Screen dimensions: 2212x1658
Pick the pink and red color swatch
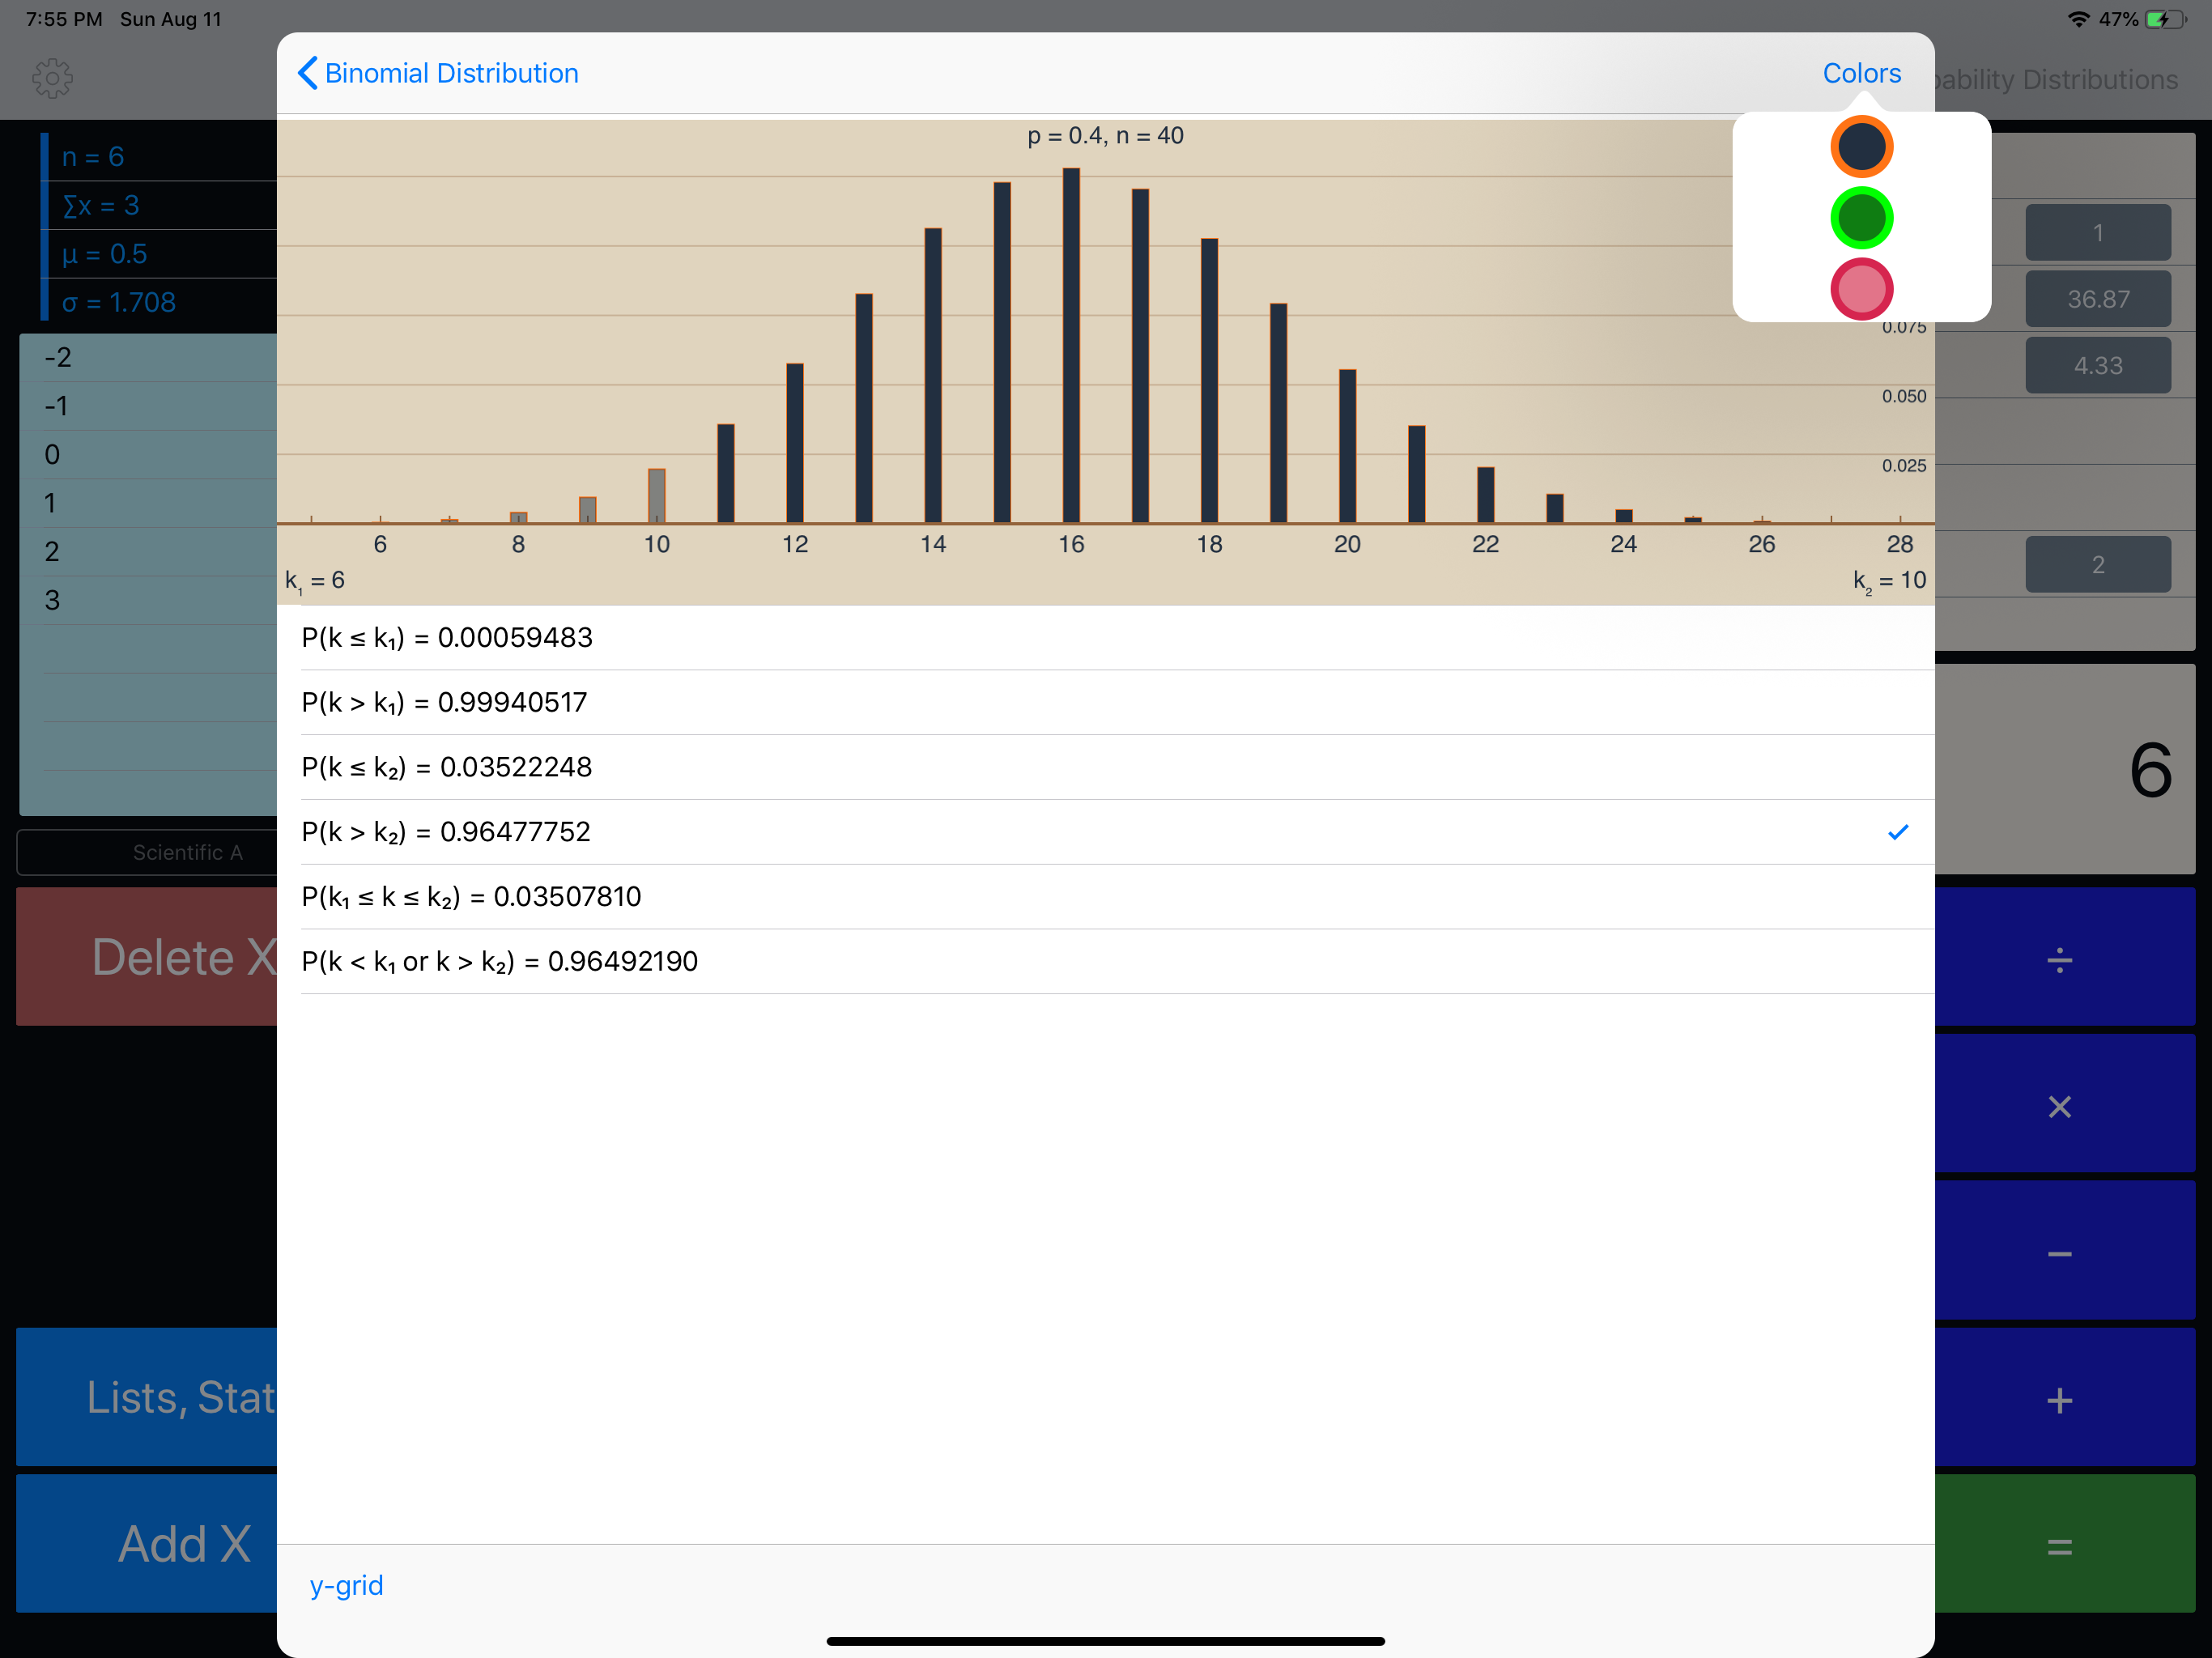click(1860, 289)
